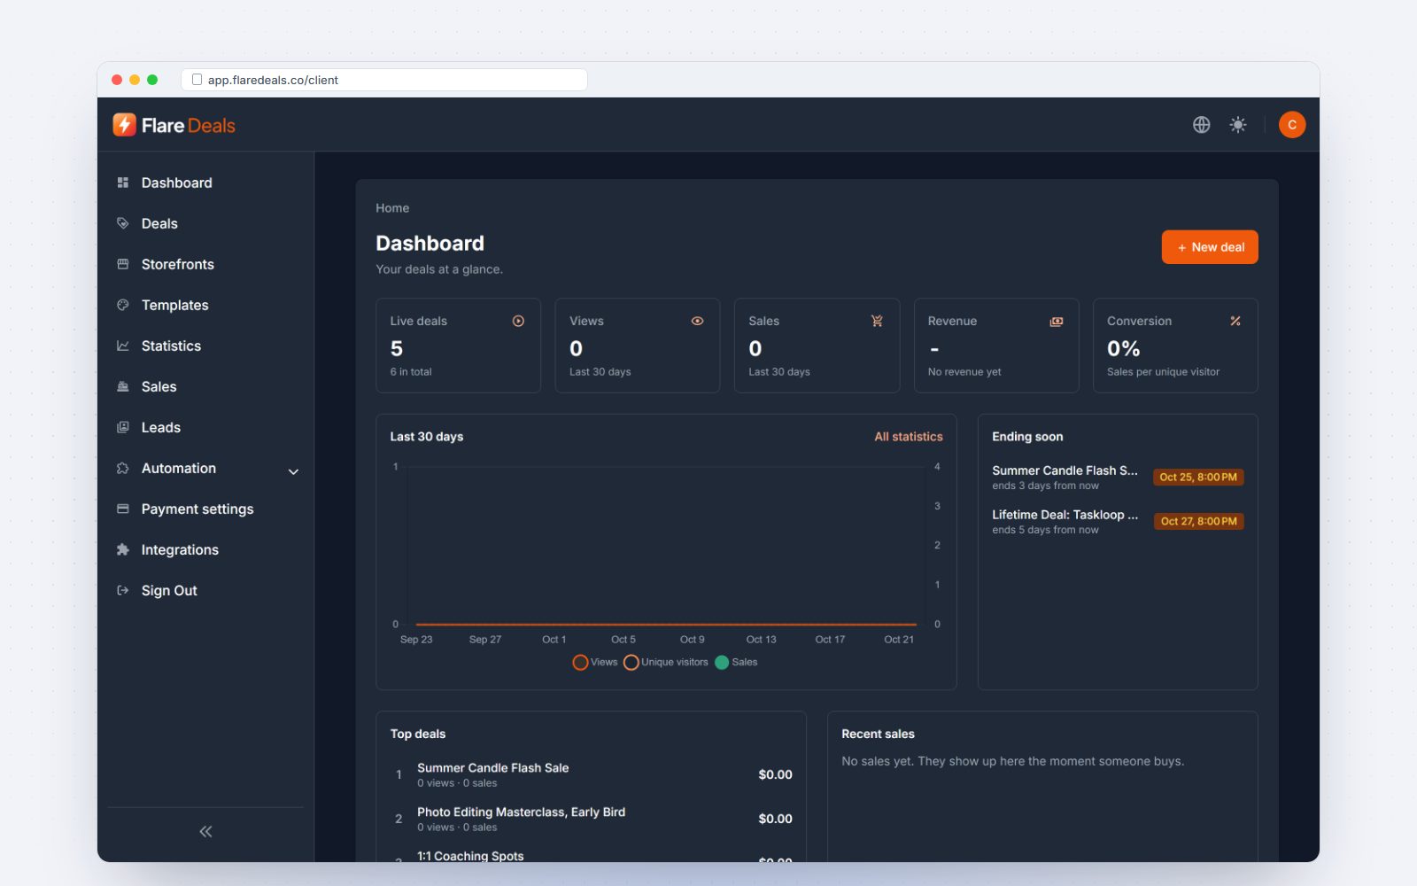Toggle light theme with sun icon
Image resolution: width=1417 pixels, height=886 pixels.
tap(1238, 125)
